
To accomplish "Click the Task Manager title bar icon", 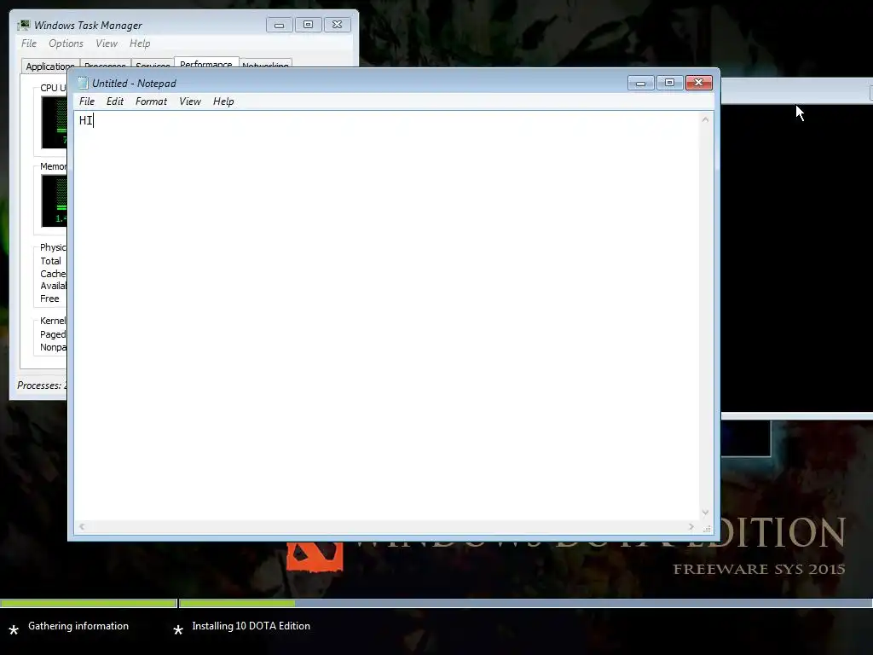I will tap(23, 25).
